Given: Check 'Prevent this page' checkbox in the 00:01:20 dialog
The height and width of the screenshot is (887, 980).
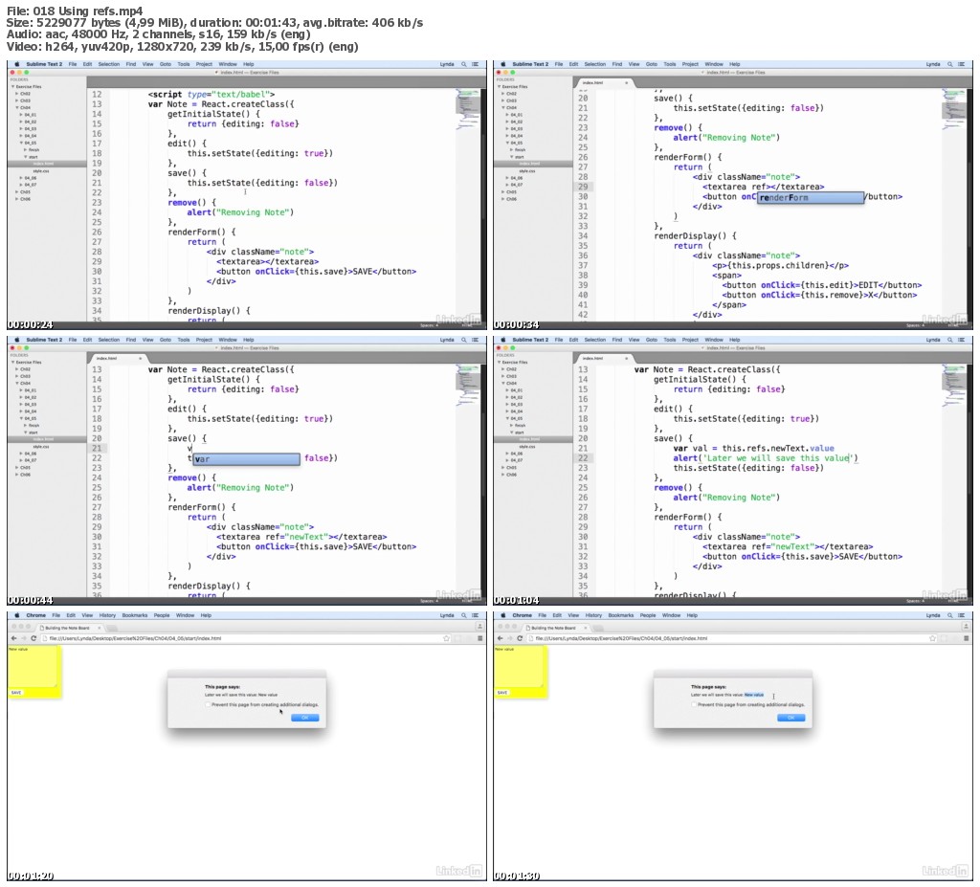Looking at the screenshot, I should [208, 704].
